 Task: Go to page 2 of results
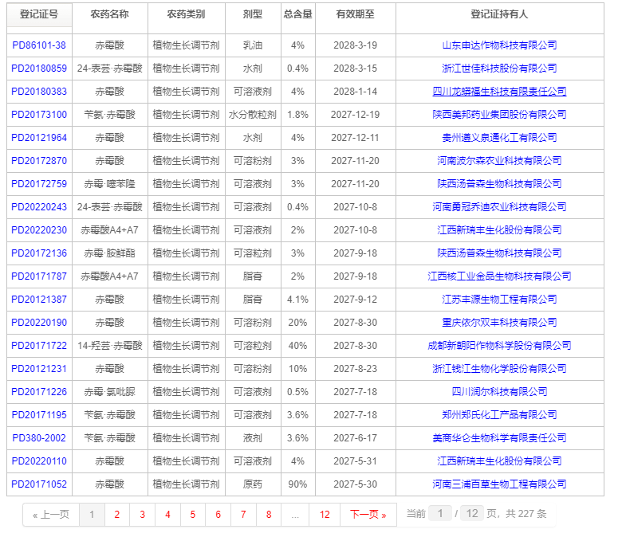pos(116,515)
